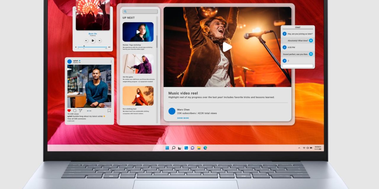
Task: Seek along the Burn On progress slider
Action: click(x=93, y=47)
